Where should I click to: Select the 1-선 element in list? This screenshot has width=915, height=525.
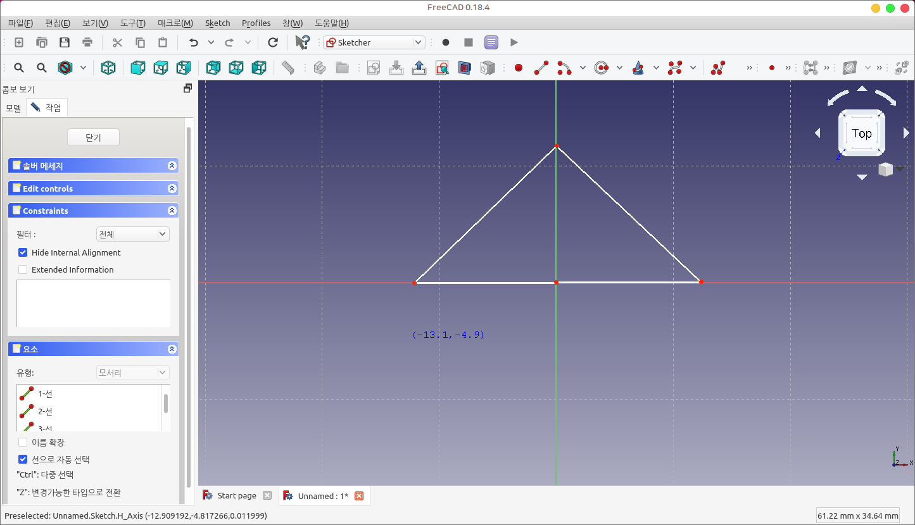(45, 393)
